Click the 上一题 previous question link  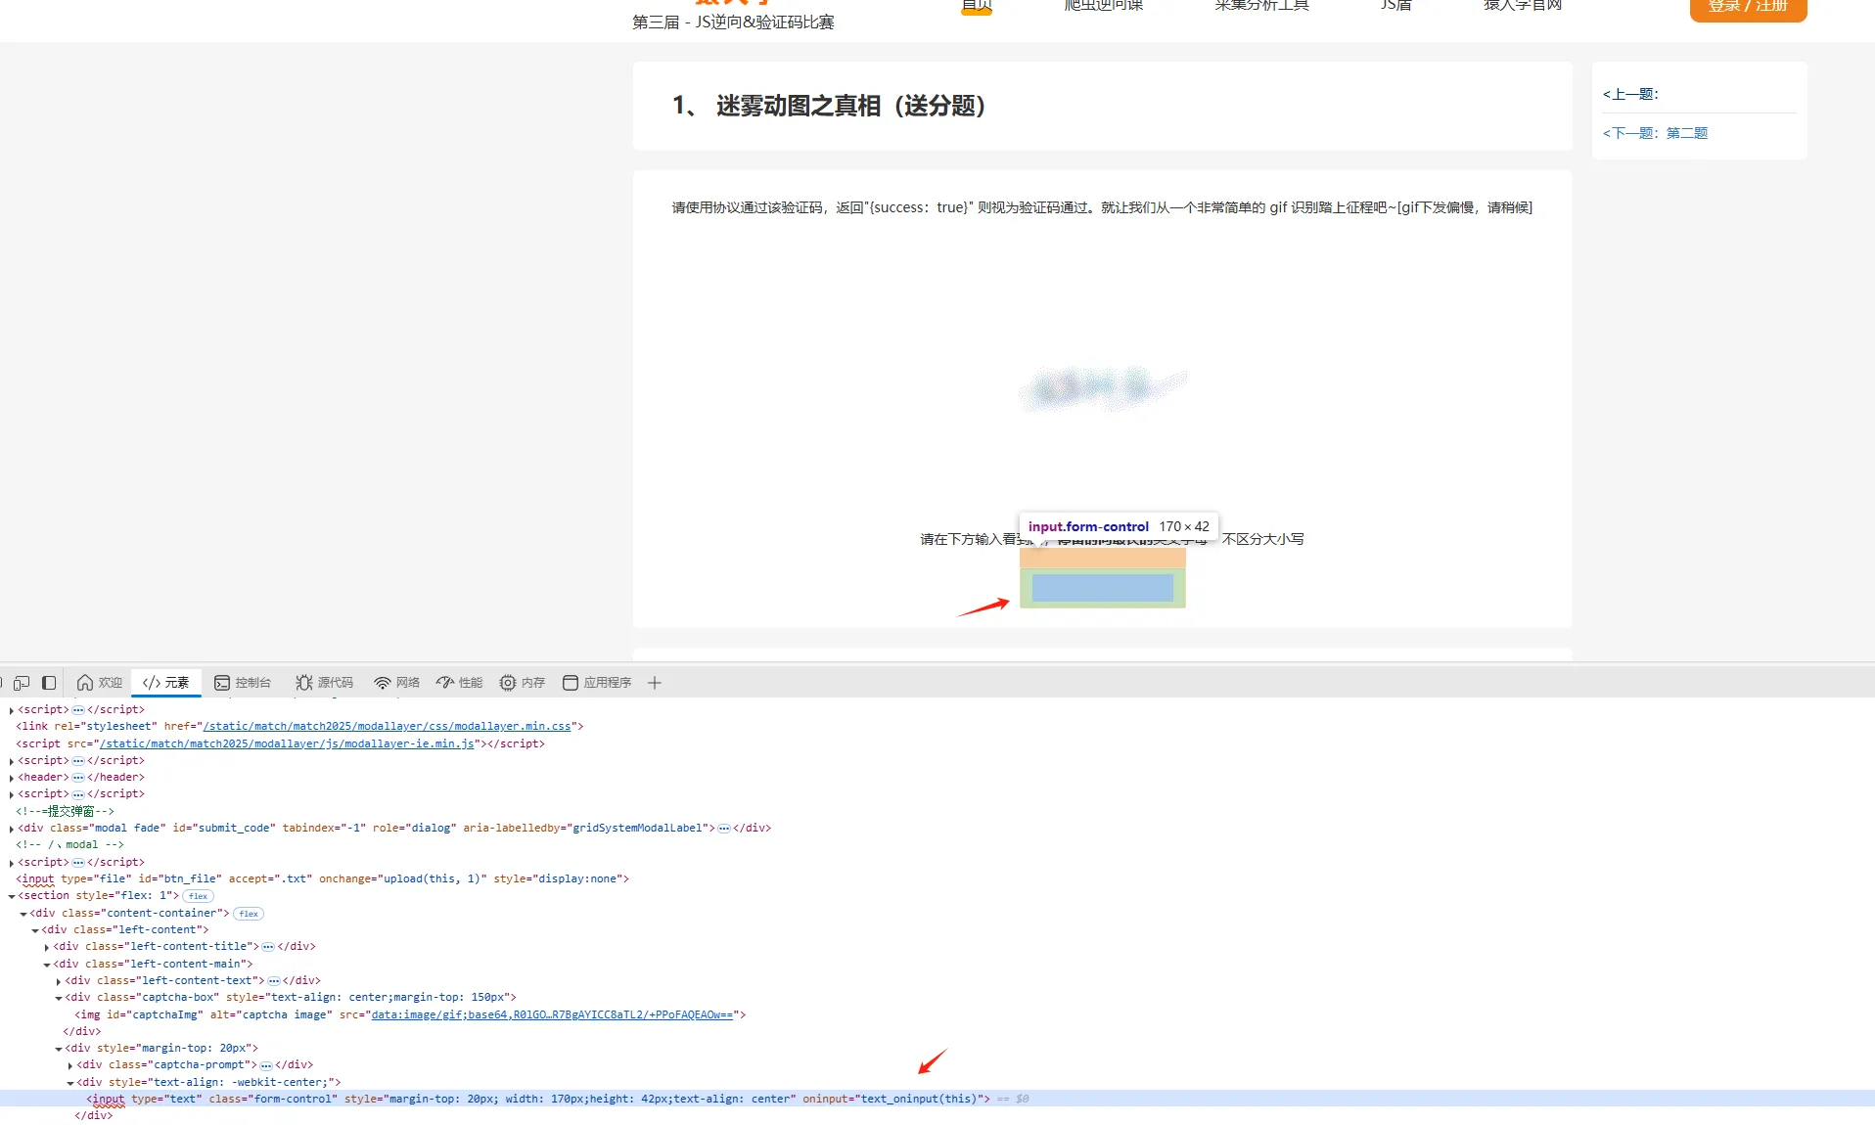pos(1630,94)
